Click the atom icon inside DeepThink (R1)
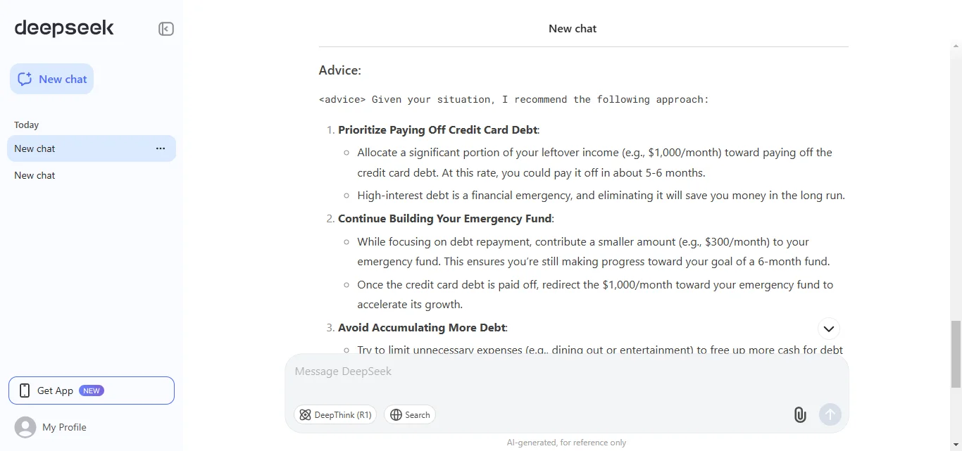Viewport: 962px width, 451px height. [x=305, y=414]
